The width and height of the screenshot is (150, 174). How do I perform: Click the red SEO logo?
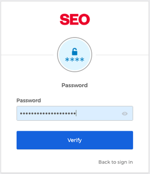75,20
